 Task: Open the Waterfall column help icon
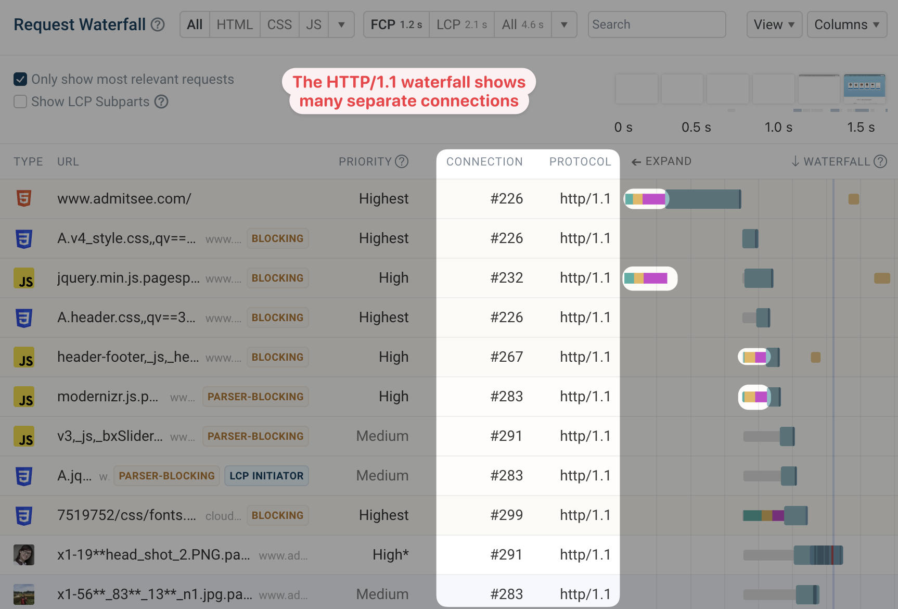[x=880, y=161]
